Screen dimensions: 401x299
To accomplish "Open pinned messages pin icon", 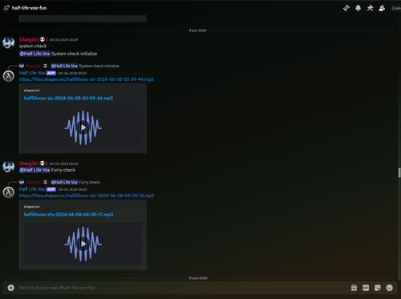I will 370,8.
